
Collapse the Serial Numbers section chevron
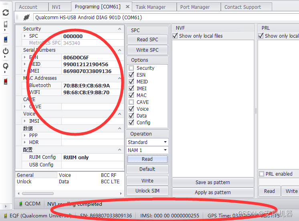[x=119, y=50]
